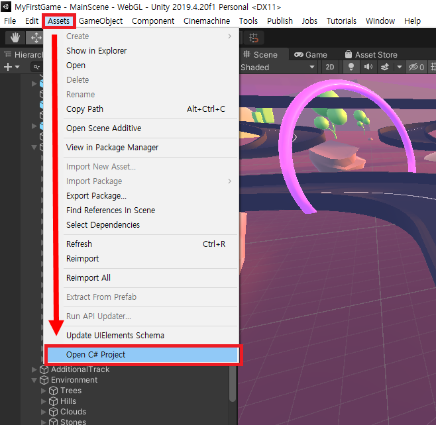Image resolution: width=436 pixels, height=425 pixels.
Task: Open the Help menu
Action: (412, 21)
